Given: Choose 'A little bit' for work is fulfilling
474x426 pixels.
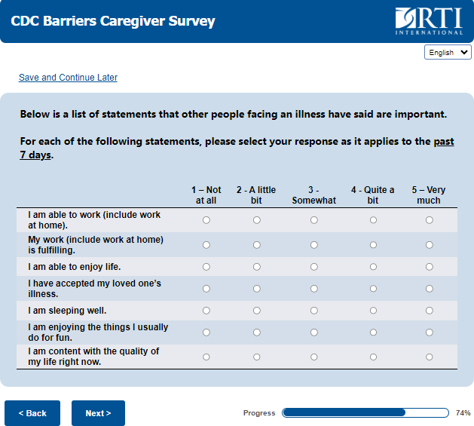Looking at the screenshot, I should (x=257, y=245).
